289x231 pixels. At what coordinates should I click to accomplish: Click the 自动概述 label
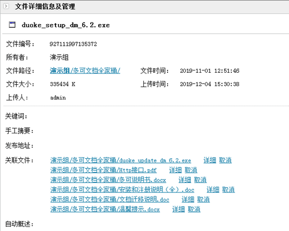point(19,224)
